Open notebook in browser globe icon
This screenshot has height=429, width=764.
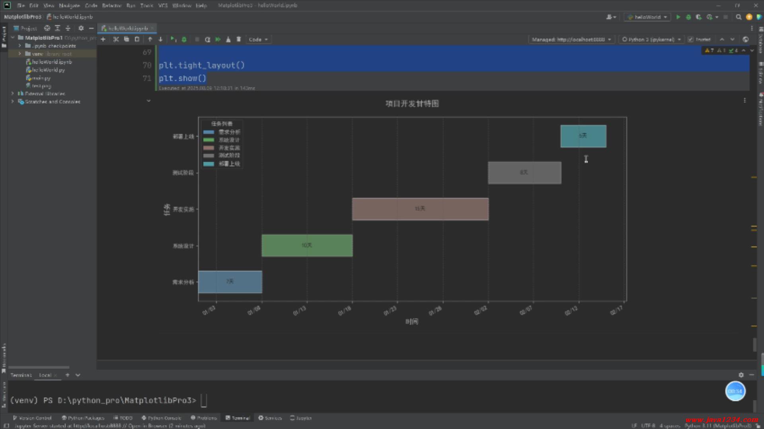745,39
